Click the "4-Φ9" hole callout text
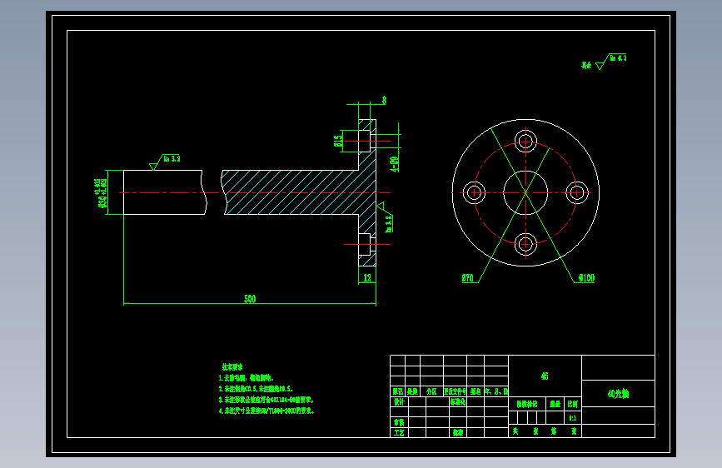The image size is (722, 468). 394,164
